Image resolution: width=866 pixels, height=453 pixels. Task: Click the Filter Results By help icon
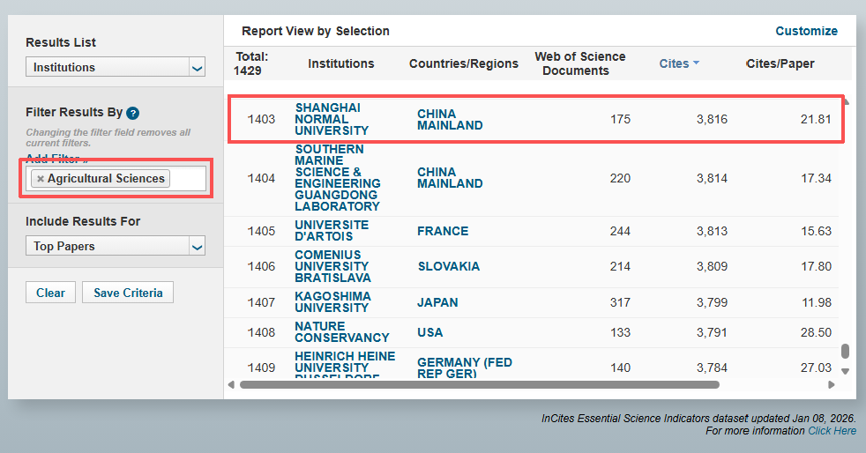coord(133,113)
